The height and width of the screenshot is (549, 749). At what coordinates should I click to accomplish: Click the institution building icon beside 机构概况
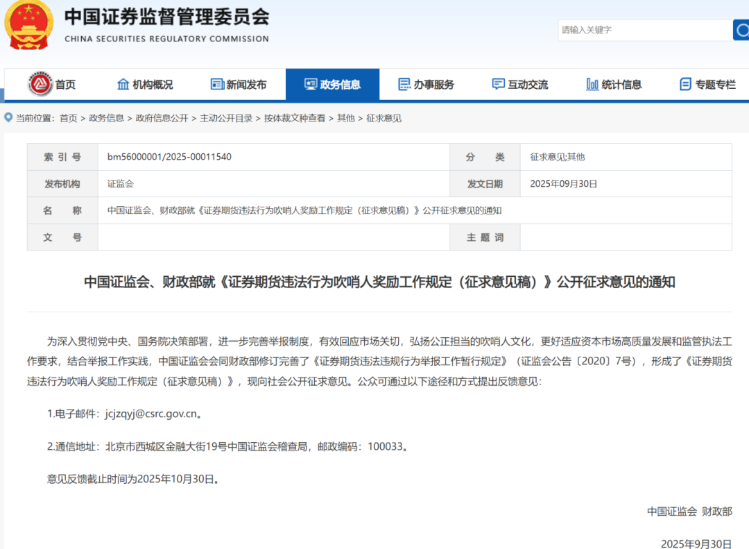click(x=123, y=85)
